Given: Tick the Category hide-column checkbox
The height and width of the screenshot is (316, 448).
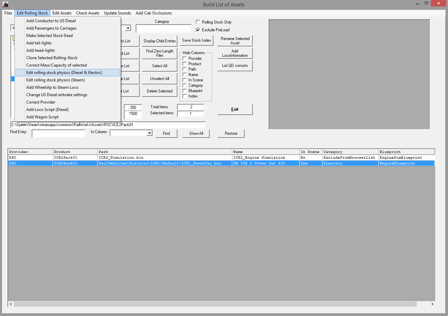Looking at the screenshot, I should (x=184, y=85).
